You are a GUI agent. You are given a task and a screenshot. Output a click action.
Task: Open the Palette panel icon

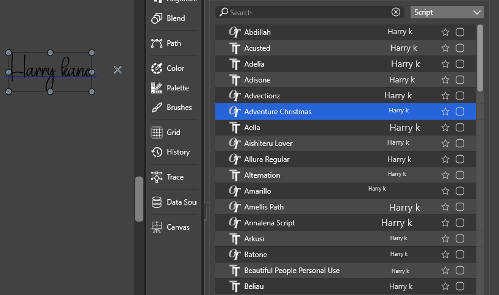(x=157, y=88)
